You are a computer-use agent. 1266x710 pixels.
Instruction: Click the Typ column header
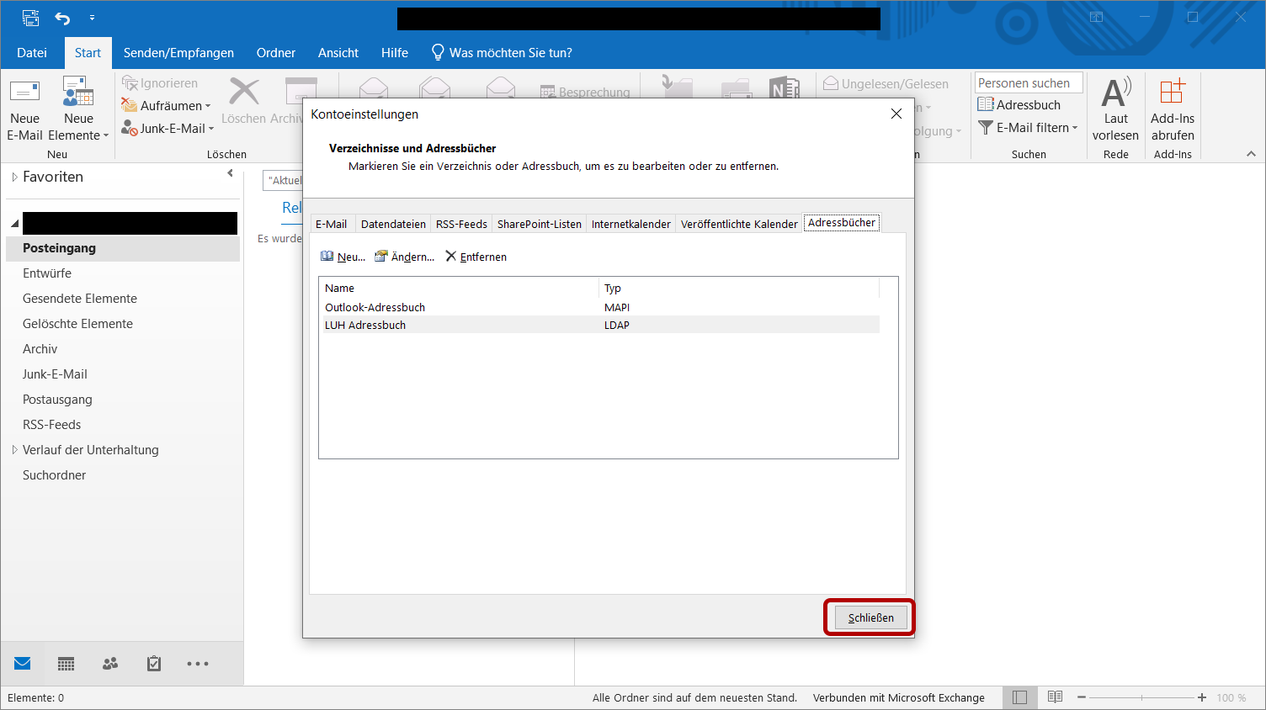pyautogui.click(x=739, y=288)
